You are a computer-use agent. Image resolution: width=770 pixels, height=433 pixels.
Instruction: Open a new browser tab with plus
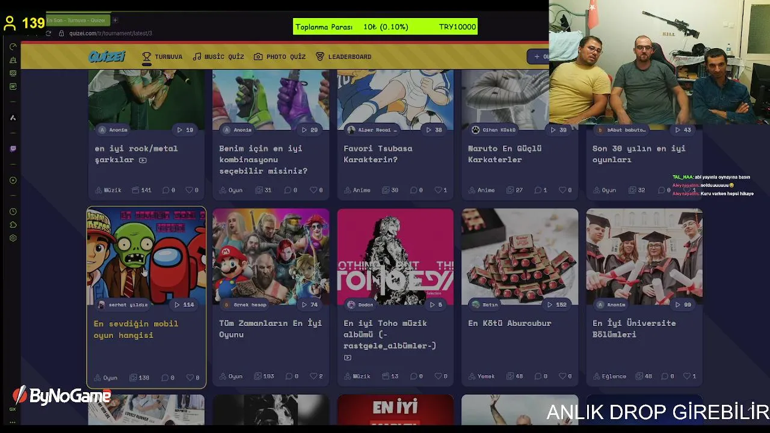(x=115, y=20)
